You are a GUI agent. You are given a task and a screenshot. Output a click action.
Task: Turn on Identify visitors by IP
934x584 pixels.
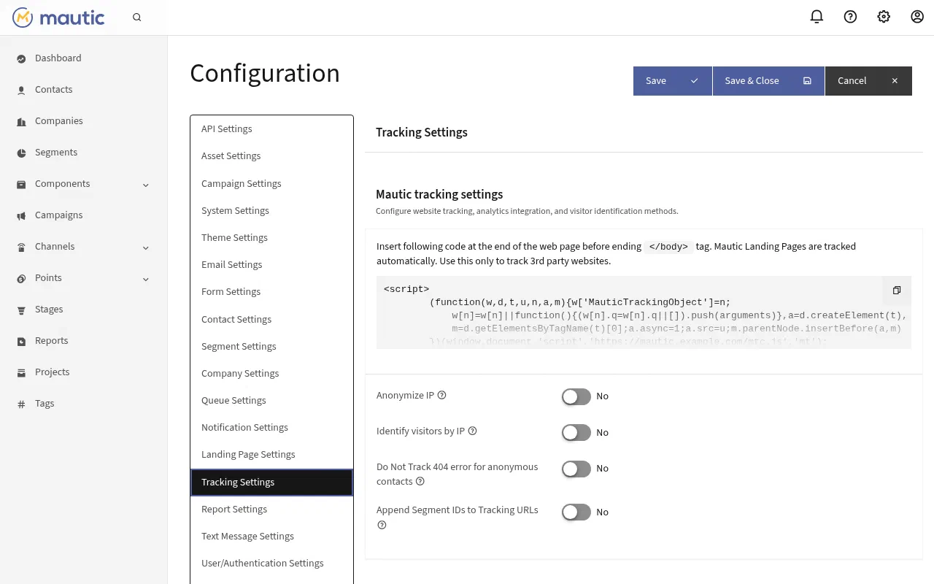point(576,433)
